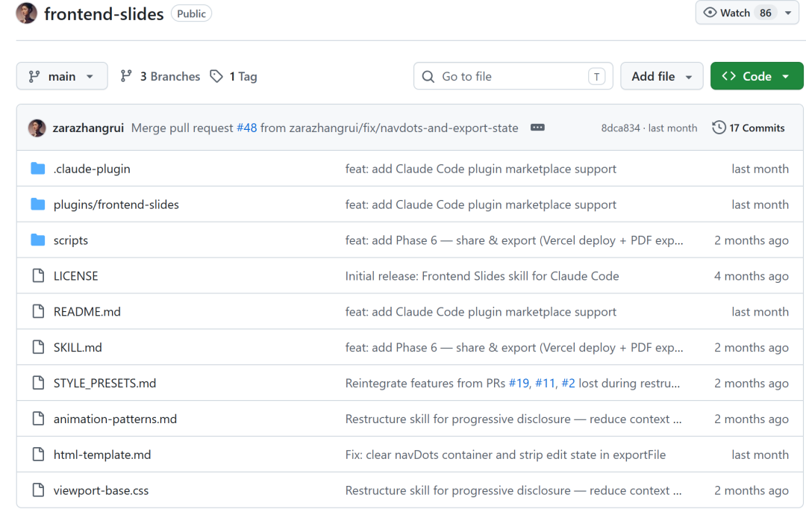The image size is (806, 509).
Task: Open the green Code dropdown button
Action: coord(757,76)
